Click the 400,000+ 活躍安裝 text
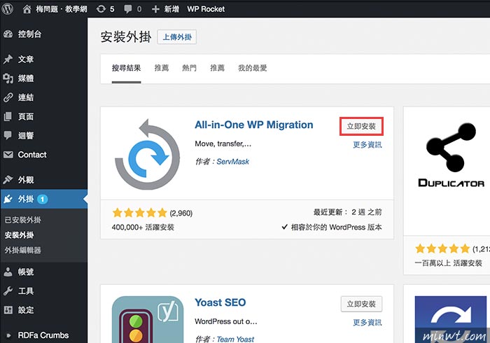The height and width of the screenshot is (343, 490). tap(143, 227)
